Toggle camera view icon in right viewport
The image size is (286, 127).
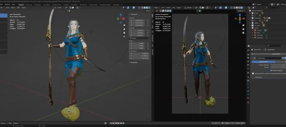243,33
